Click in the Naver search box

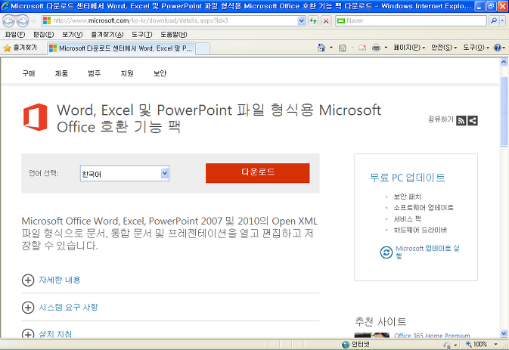coord(411,20)
